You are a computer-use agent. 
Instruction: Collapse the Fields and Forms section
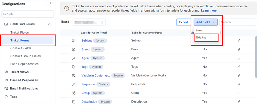[49, 24]
